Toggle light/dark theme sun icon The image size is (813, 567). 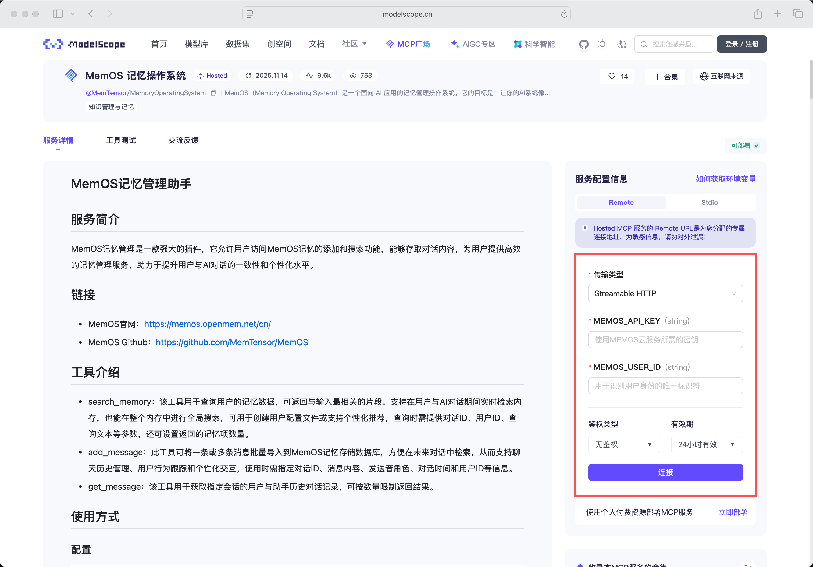pos(602,44)
